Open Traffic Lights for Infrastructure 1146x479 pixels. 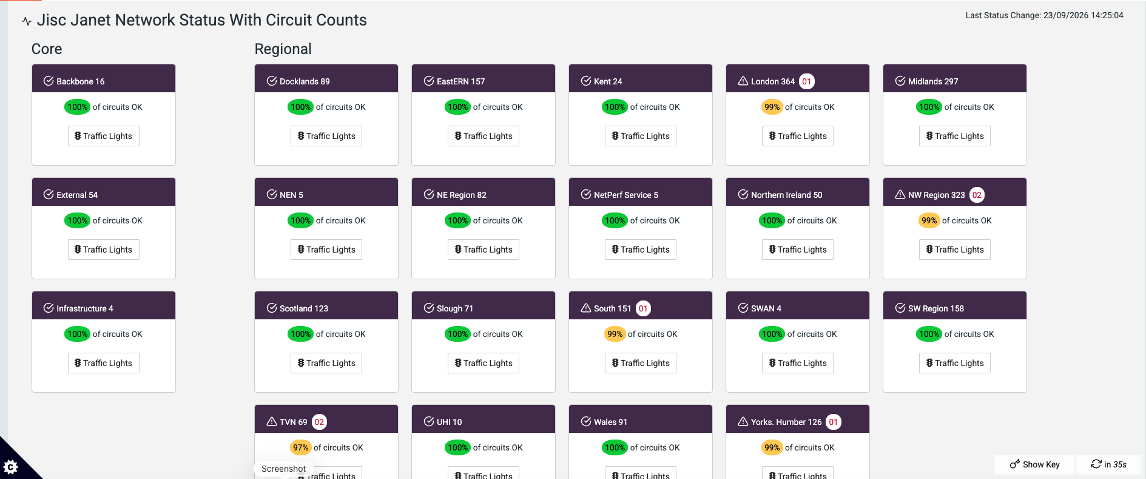click(104, 363)
